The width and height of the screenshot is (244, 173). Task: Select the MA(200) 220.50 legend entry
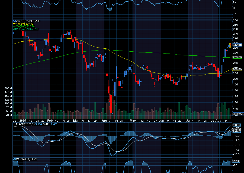[25, 26]
